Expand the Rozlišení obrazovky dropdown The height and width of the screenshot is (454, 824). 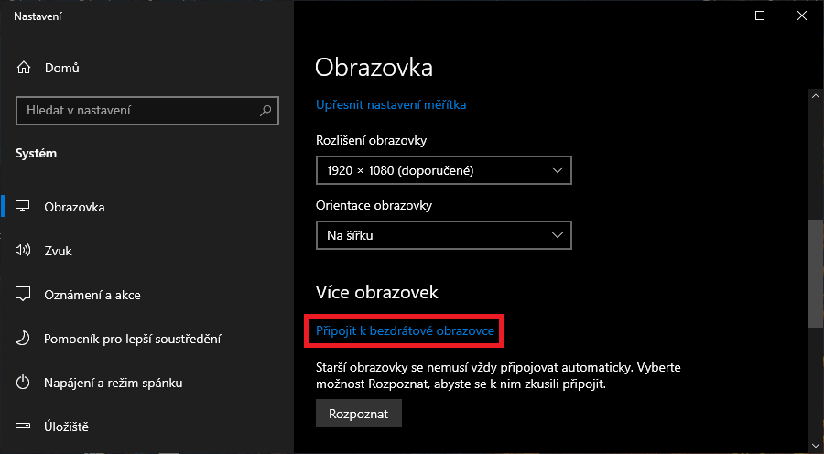pos(443,170)
